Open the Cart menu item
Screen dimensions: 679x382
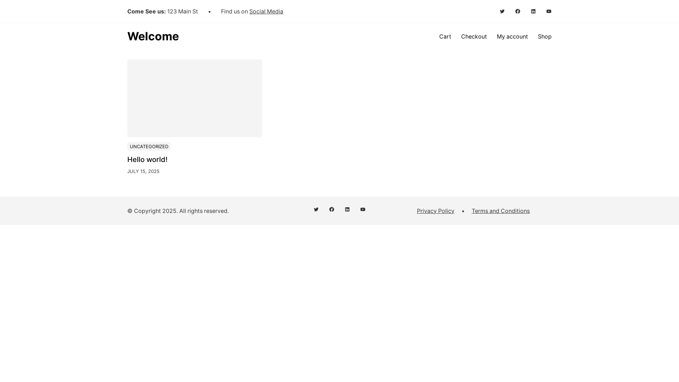[445, 36]
